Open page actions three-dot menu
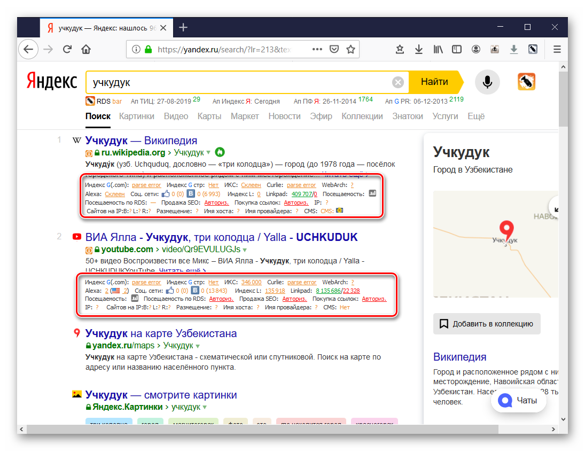This screenshot has height=452, width=585. coord(317,49)
